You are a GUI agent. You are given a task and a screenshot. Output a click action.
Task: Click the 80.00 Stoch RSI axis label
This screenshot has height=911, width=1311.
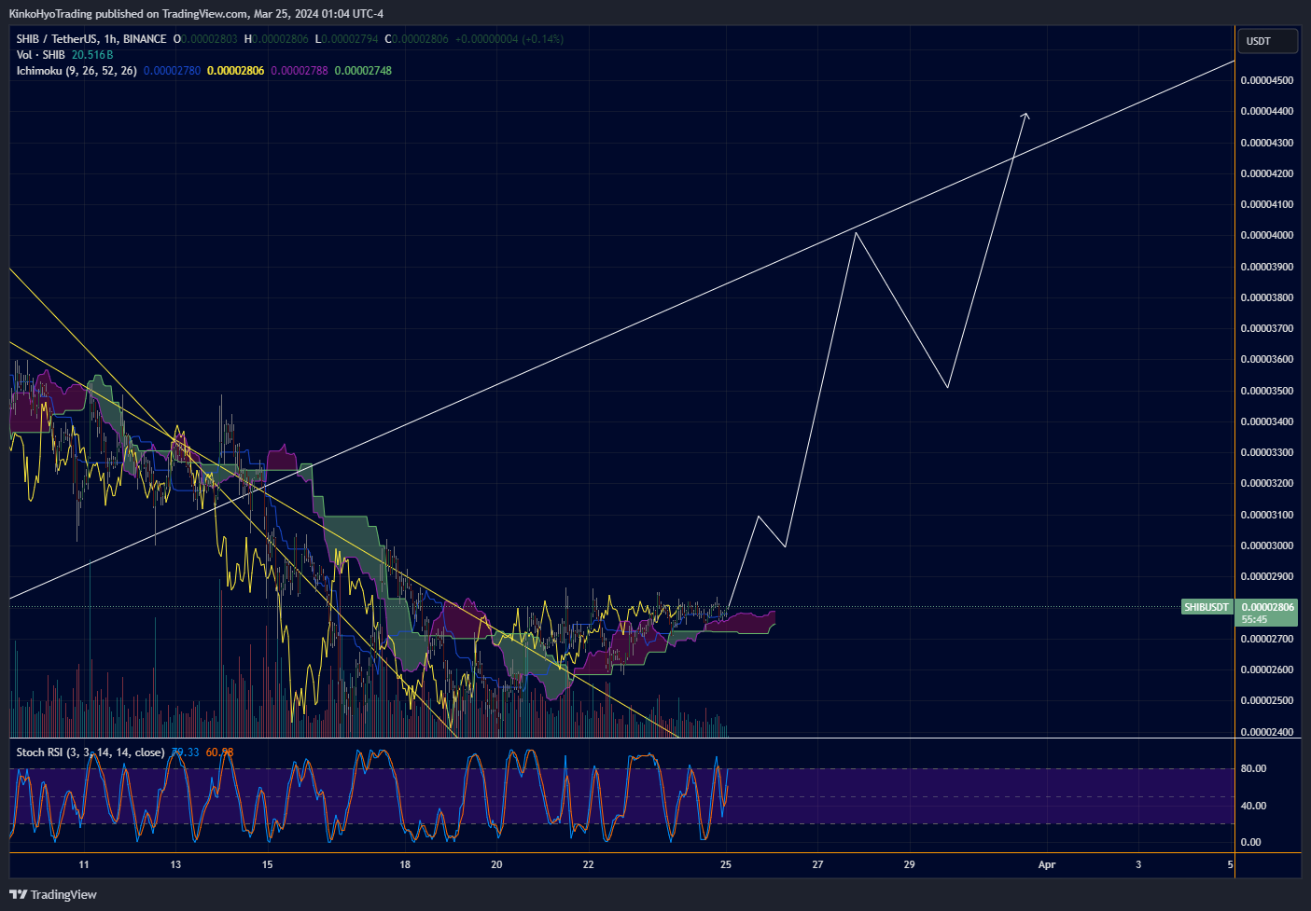[x=1253, y=769]
